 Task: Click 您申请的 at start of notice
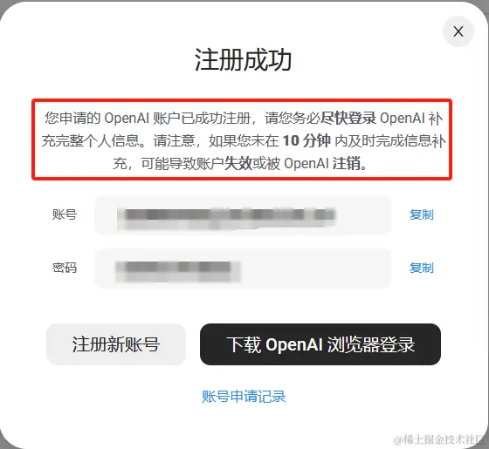coord(72,119)
